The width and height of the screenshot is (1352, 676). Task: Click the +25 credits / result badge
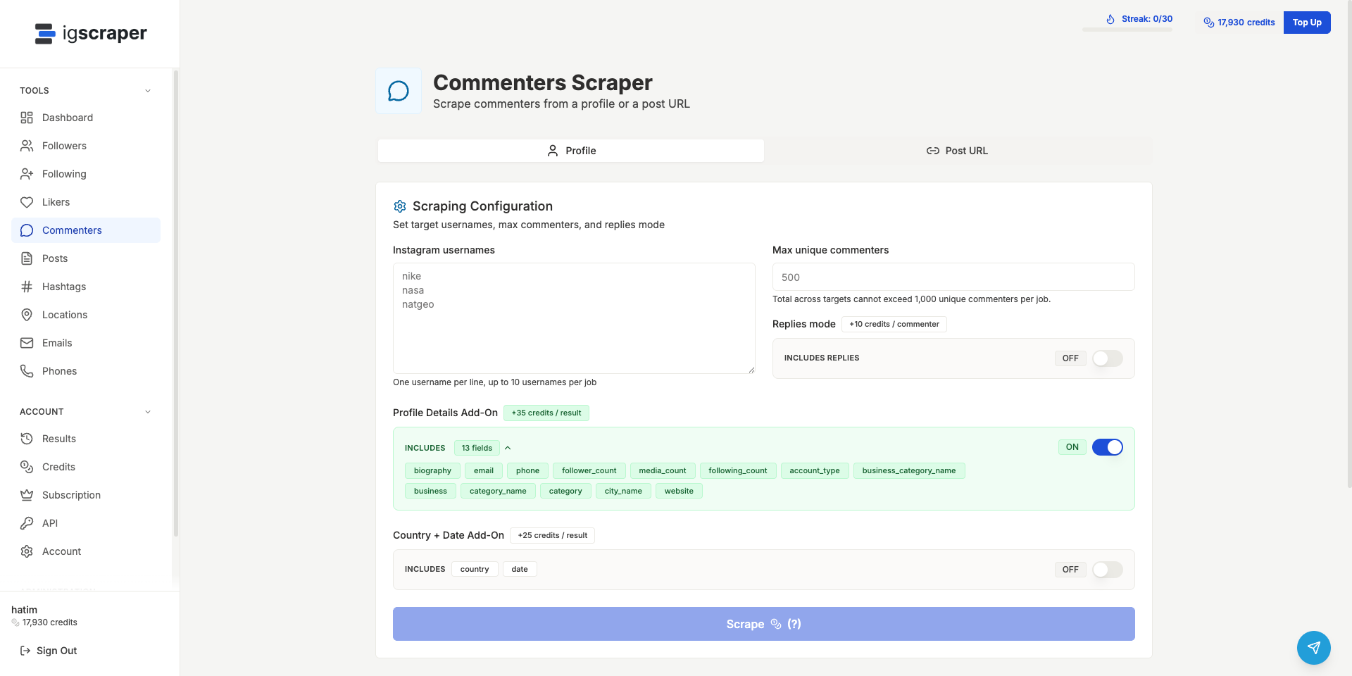pos(553,535)
